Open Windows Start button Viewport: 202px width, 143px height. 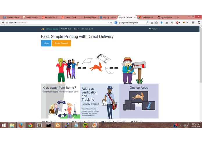coord(3,125)
